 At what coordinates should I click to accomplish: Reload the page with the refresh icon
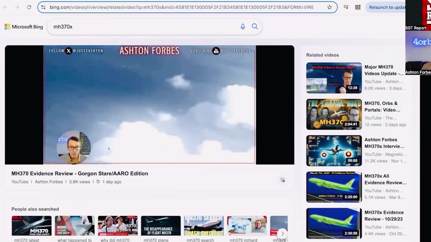tap(29, 7)
